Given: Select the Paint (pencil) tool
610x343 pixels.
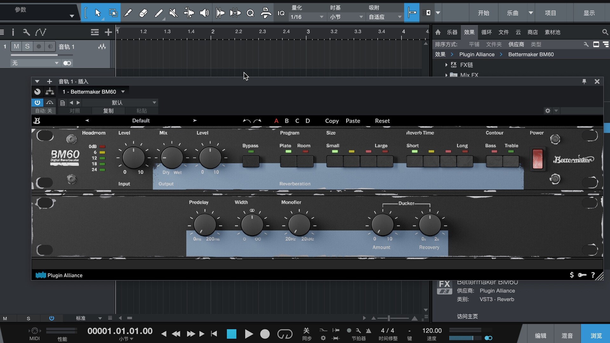Looking at the screenshot, I should (x=159, y=13).
